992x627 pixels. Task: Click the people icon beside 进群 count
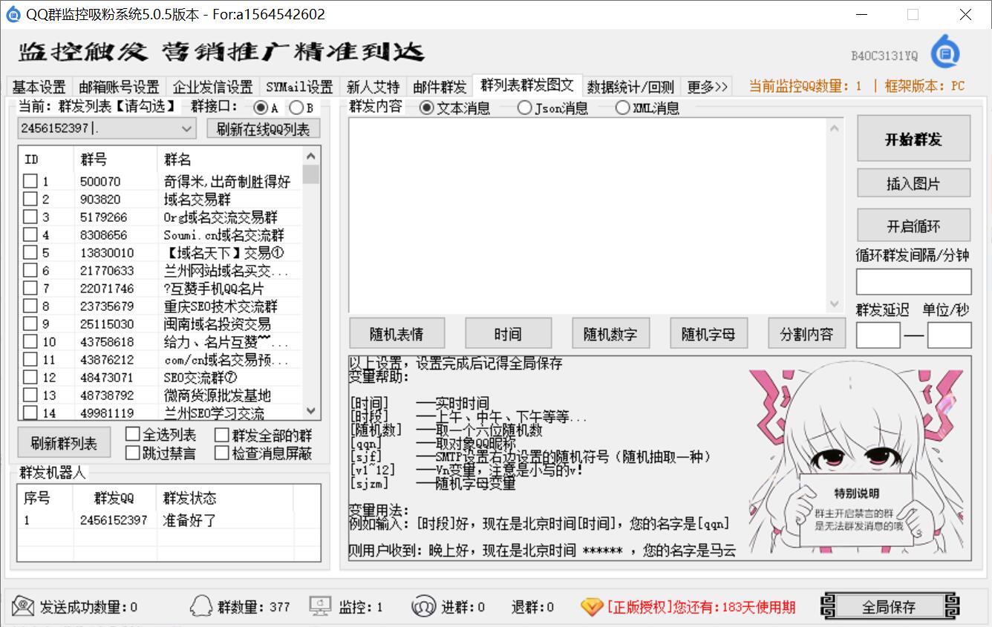click(x=423, y=606)
